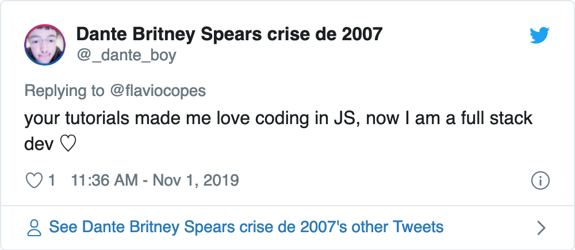Click the Twitter bird logo icon

coord(539,36)
